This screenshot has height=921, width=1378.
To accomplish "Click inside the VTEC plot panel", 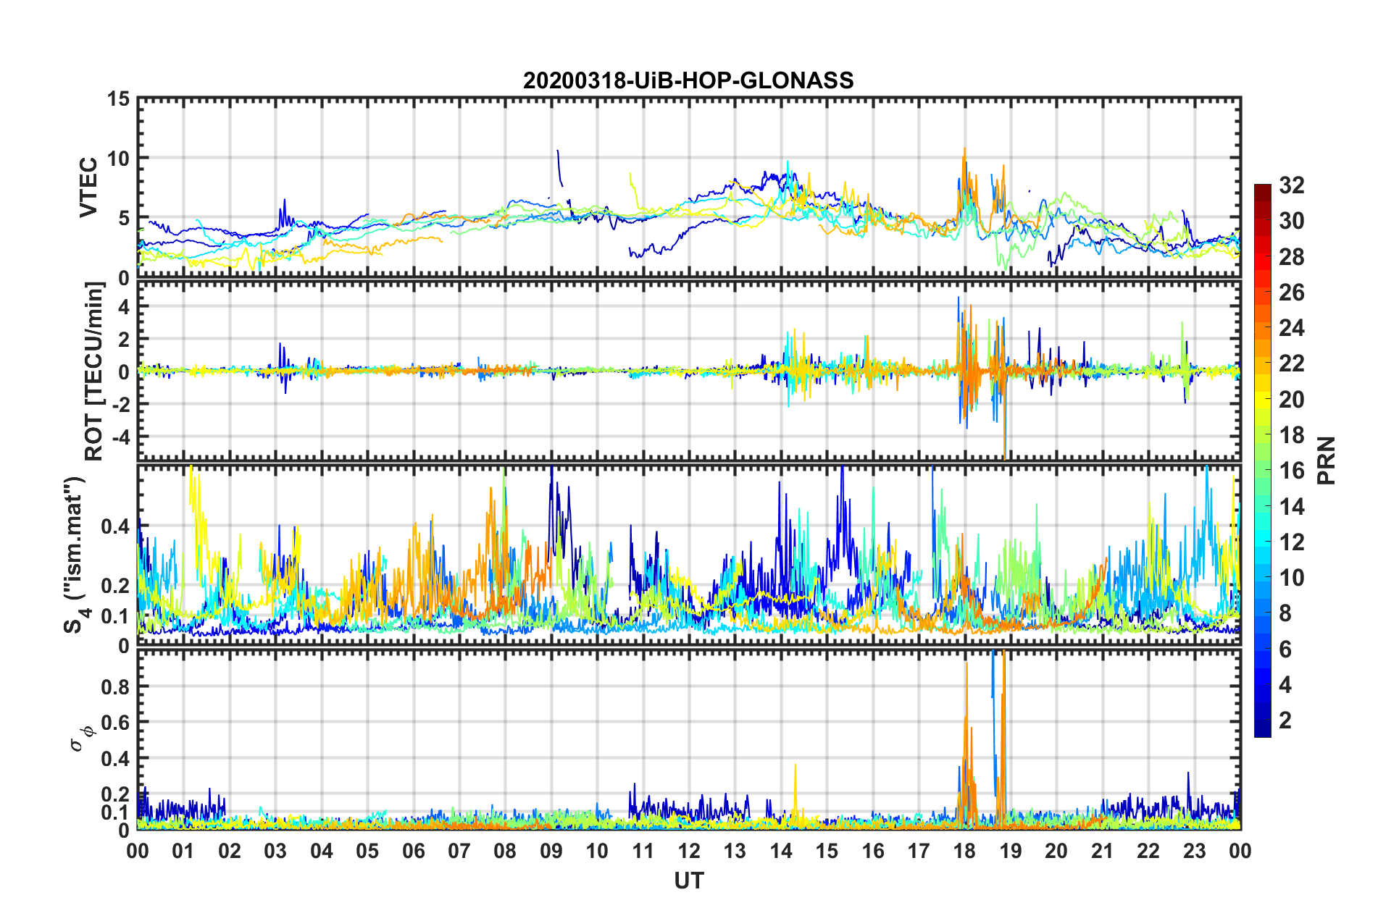I will [689, 188].
